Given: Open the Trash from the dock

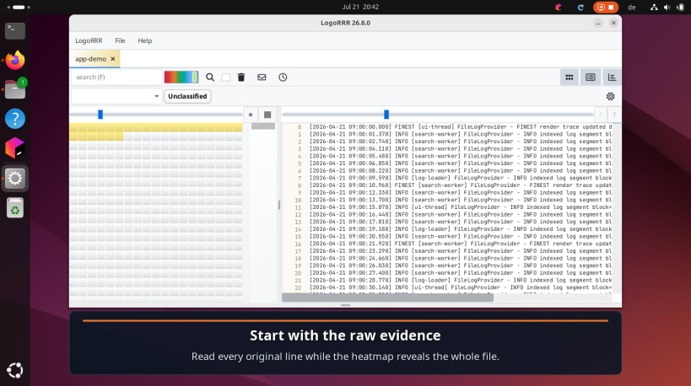Looking at the screenshot, I should coord(15,207).
